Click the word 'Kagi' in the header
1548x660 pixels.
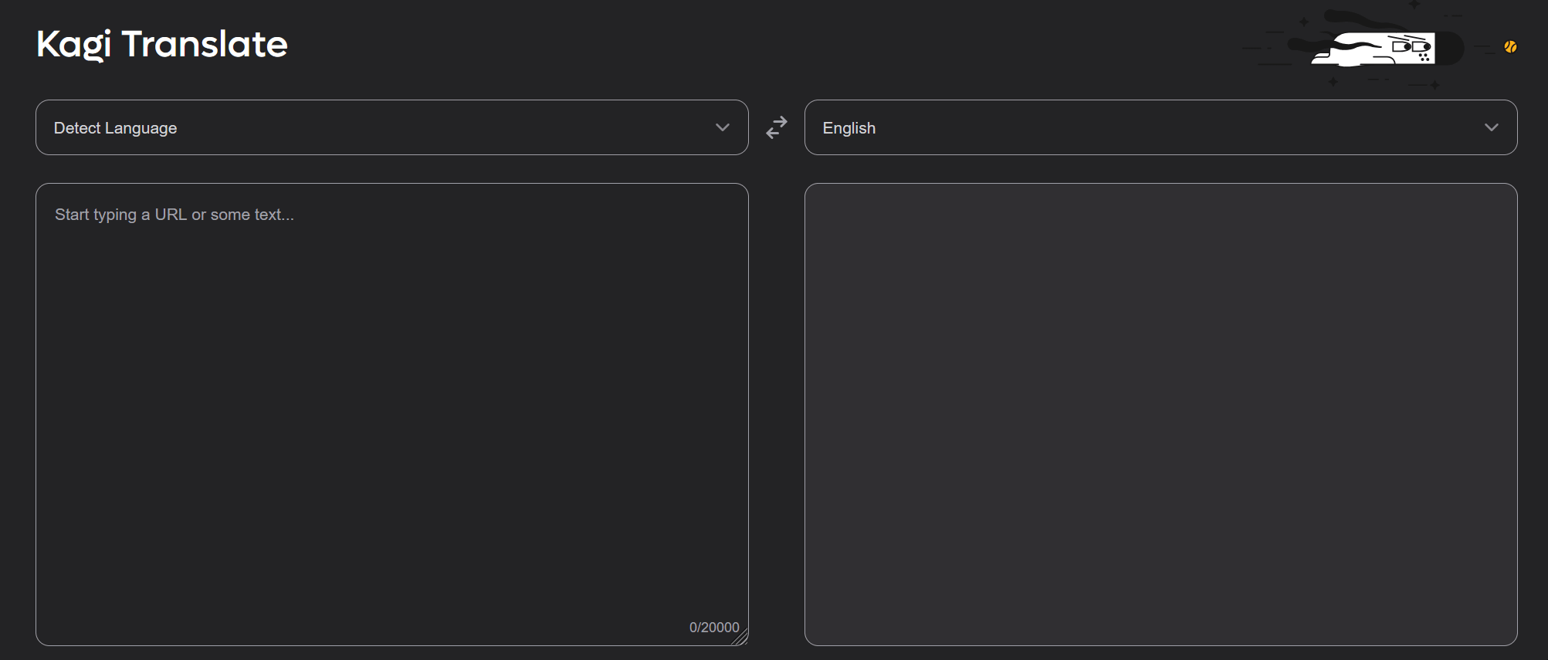74,44
